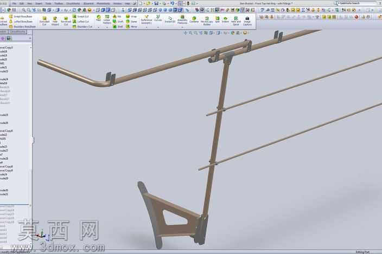This screenshot has width=382, height=254.
Task: Choose the Boundary Cut tool
Action: pos(82,27)
